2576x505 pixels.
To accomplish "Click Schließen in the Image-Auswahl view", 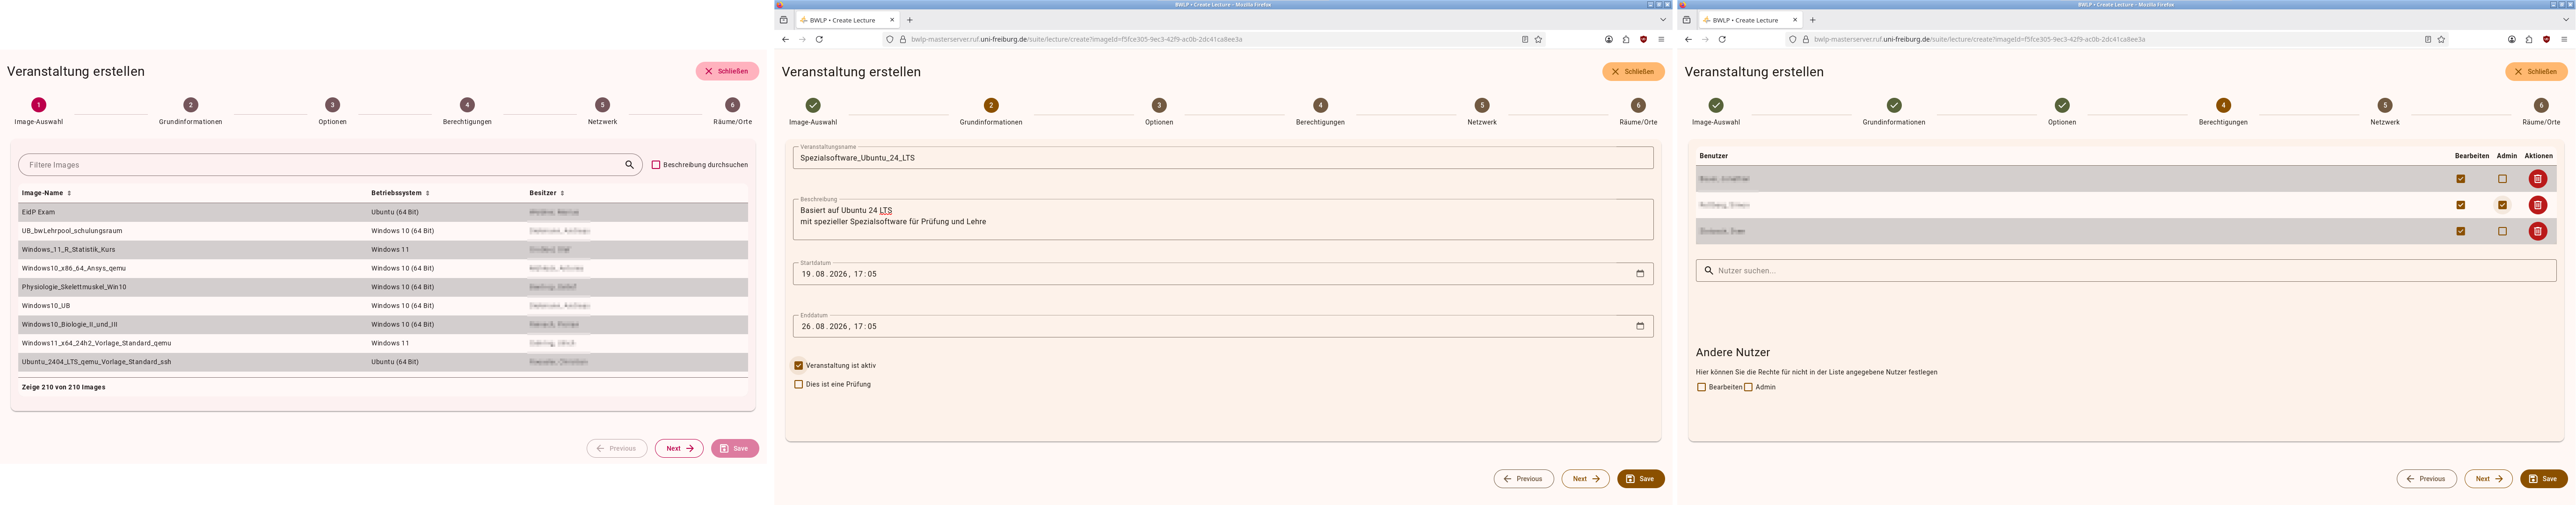I will click(x=727, y=71).
